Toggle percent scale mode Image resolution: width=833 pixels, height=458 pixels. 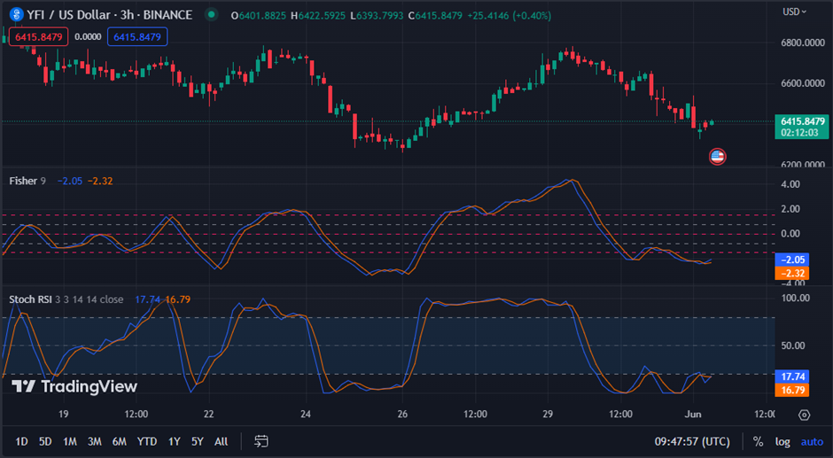pyautogui.click(x=758, y=441)
